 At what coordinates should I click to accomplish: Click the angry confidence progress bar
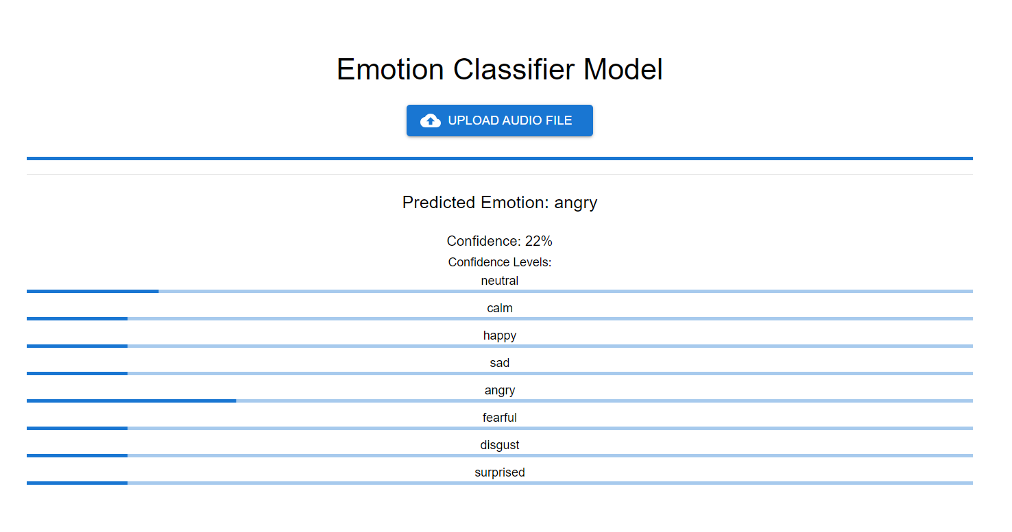(500, 401)
